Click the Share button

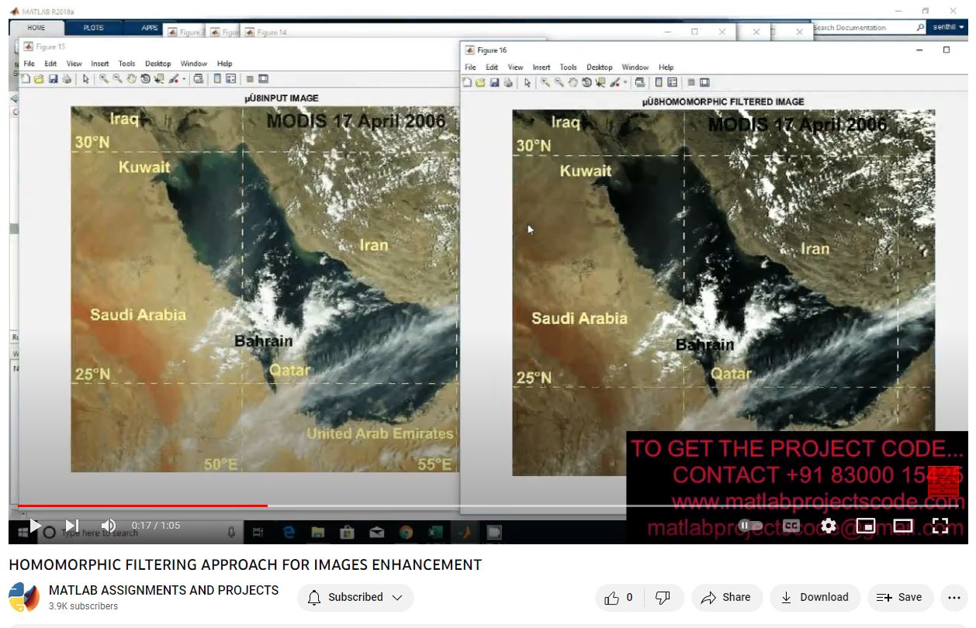(x=725, y=598)
